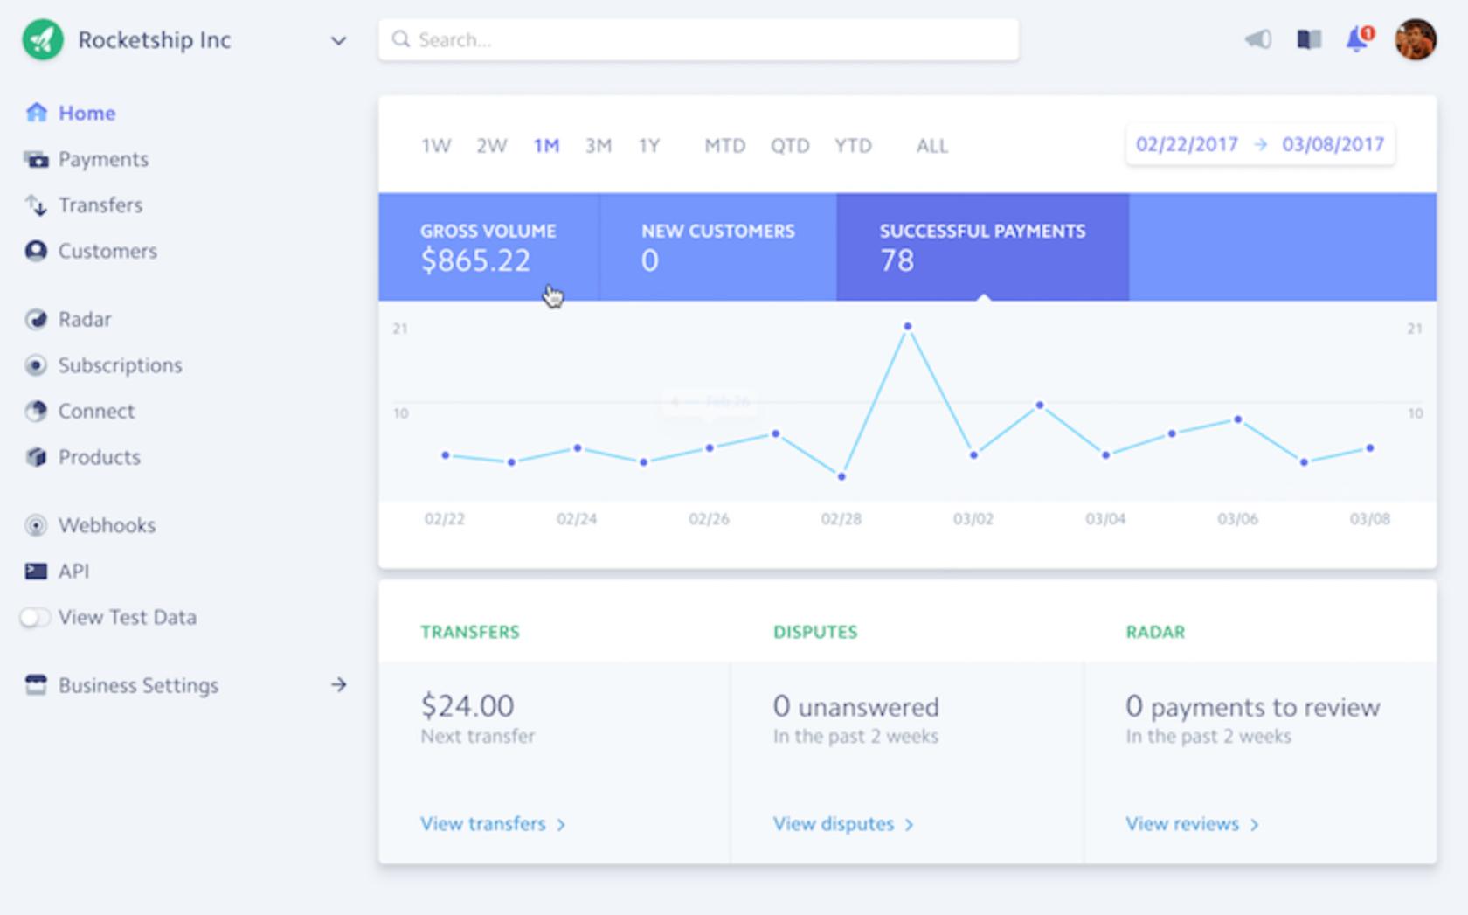The height and width of the screenshot is (915, 1468).
Task: Click the Radar sidebar icon
Action: [35, 319]
